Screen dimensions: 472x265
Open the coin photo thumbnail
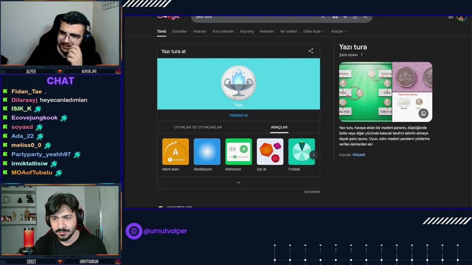click(412, 77)
